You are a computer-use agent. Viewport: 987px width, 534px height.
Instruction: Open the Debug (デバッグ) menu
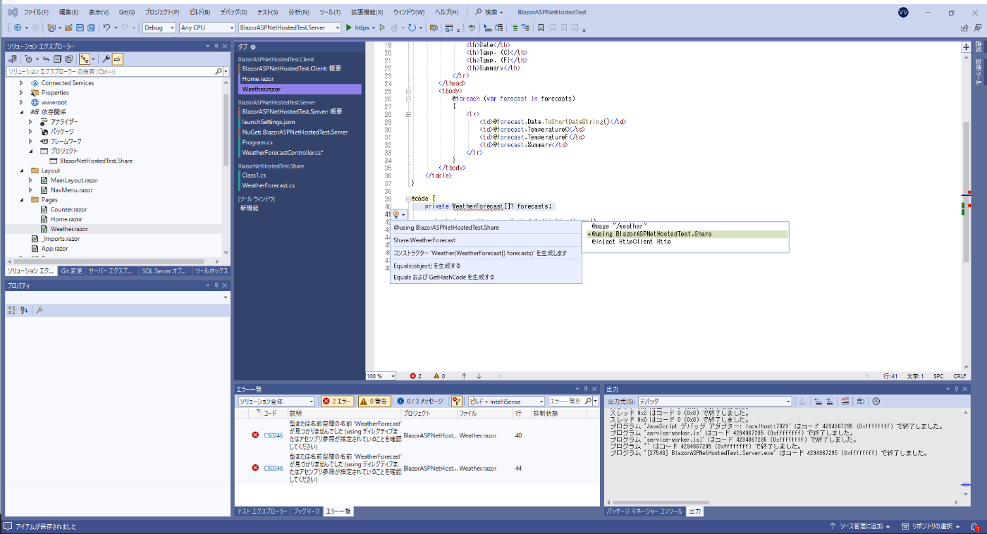233,13
